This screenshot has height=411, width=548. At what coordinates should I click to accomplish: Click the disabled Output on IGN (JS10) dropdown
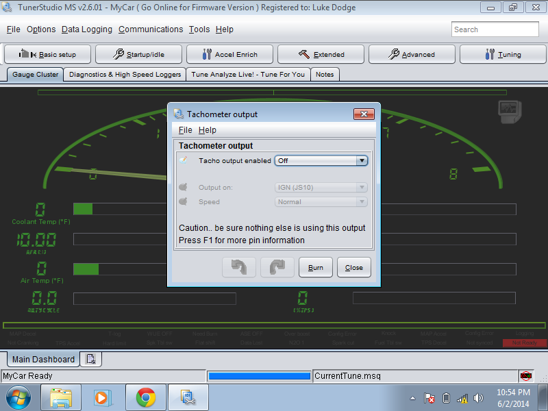coord(321,187)
